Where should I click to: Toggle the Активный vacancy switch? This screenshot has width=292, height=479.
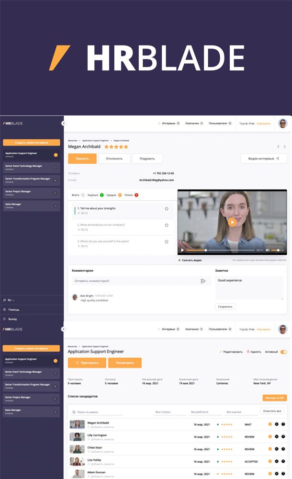(284, 352)
